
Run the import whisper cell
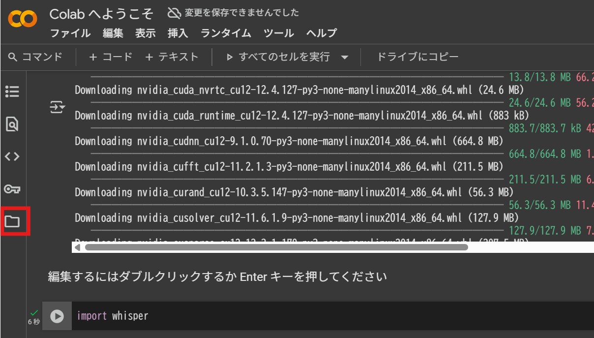[x=57, y=316]
